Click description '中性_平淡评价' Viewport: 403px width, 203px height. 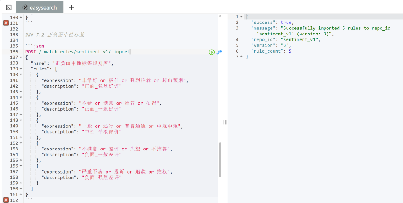101,132
